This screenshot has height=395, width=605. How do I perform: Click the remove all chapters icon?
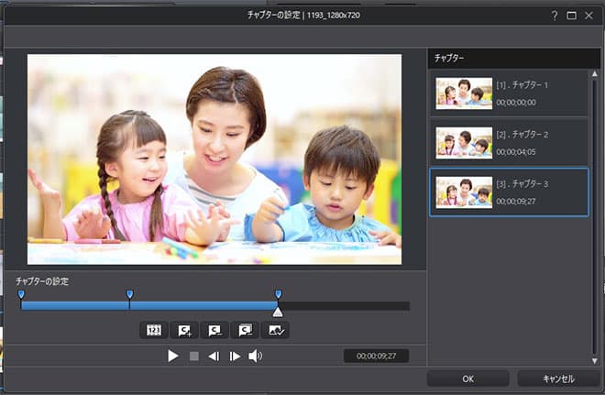click(x=245, y=330)
